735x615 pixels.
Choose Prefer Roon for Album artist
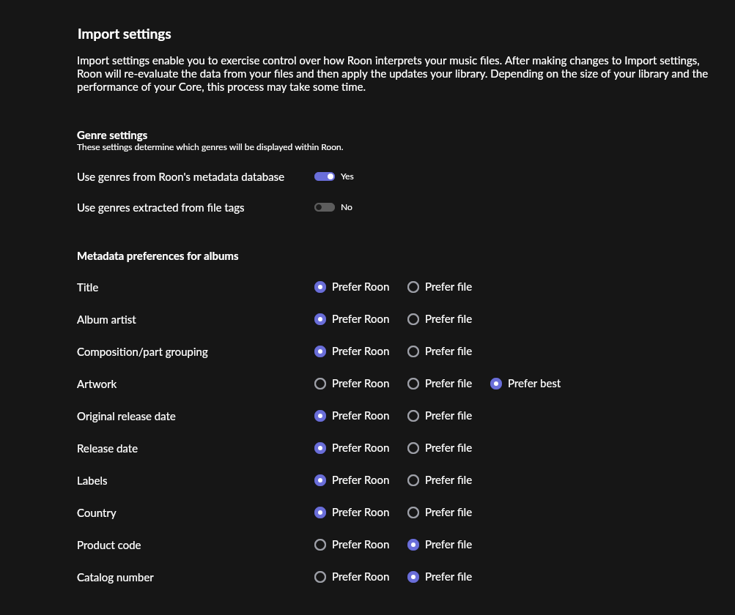pos(320,319)
